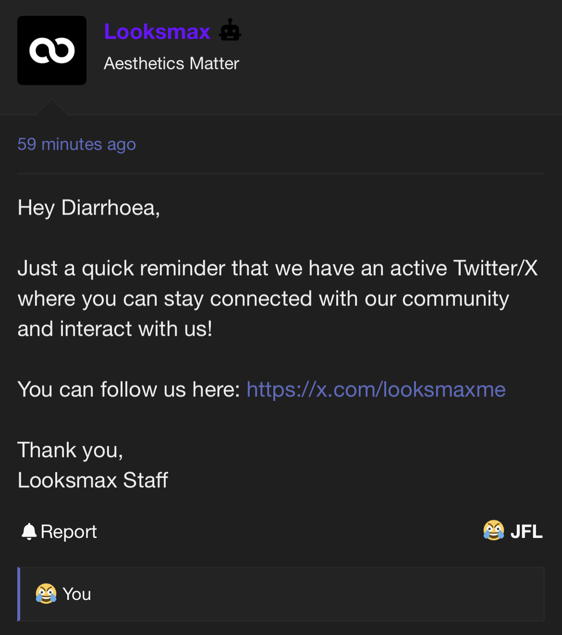Toggle the JFL reaction label
The height and width of the screenshot is (635, 562).
526,532
